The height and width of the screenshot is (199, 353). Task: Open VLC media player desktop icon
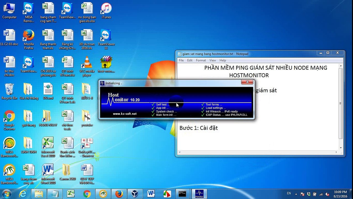click(x=87, y=67)
